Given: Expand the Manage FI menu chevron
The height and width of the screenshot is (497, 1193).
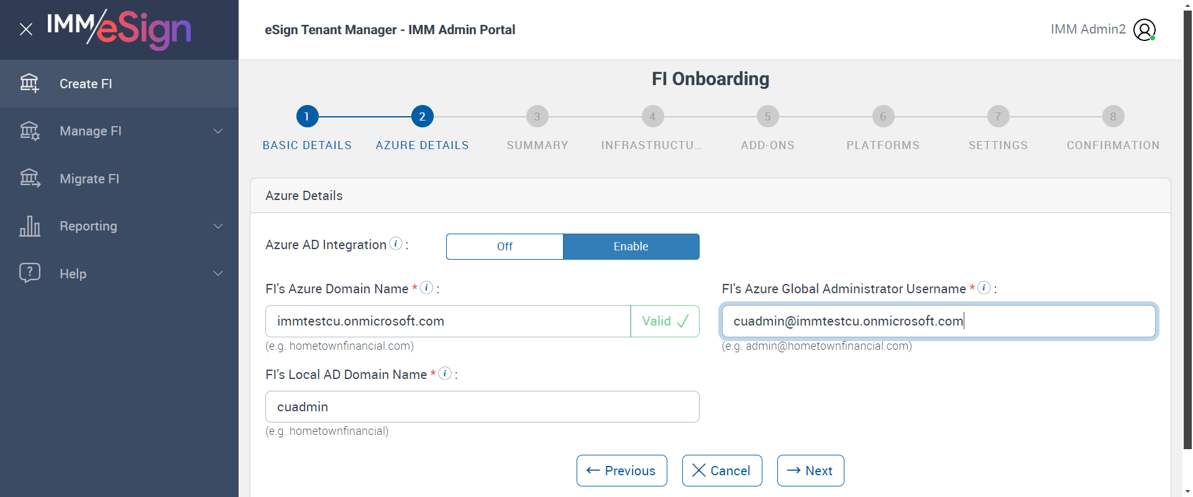Looking at the screenshot, I should pyautogui.click(x=218, y=131).
